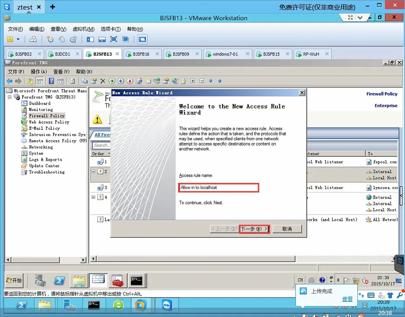Click the VMware pause/suspend toolbar icon
This screenshot has width=405, height=317.
[10, 39]
